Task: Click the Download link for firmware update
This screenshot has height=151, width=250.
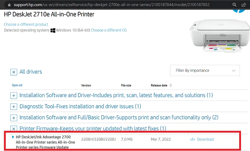Action: (205, 139)
